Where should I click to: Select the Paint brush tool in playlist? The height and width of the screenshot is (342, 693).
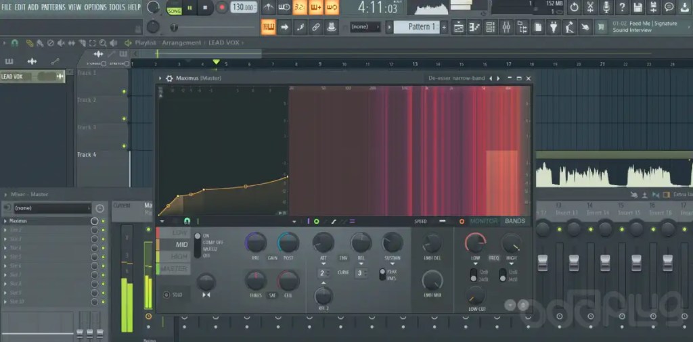[40, 43]
